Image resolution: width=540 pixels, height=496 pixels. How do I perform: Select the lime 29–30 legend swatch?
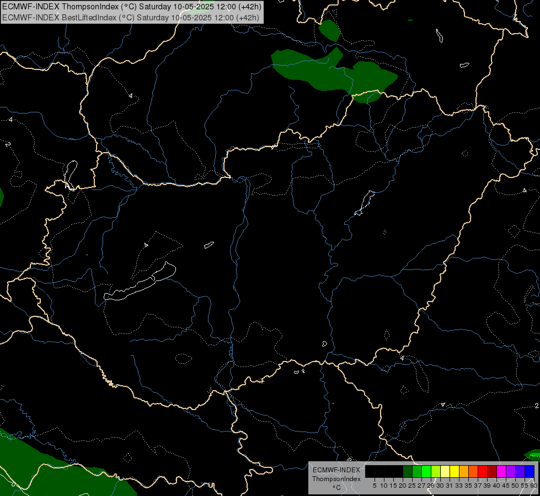point(436,471)
